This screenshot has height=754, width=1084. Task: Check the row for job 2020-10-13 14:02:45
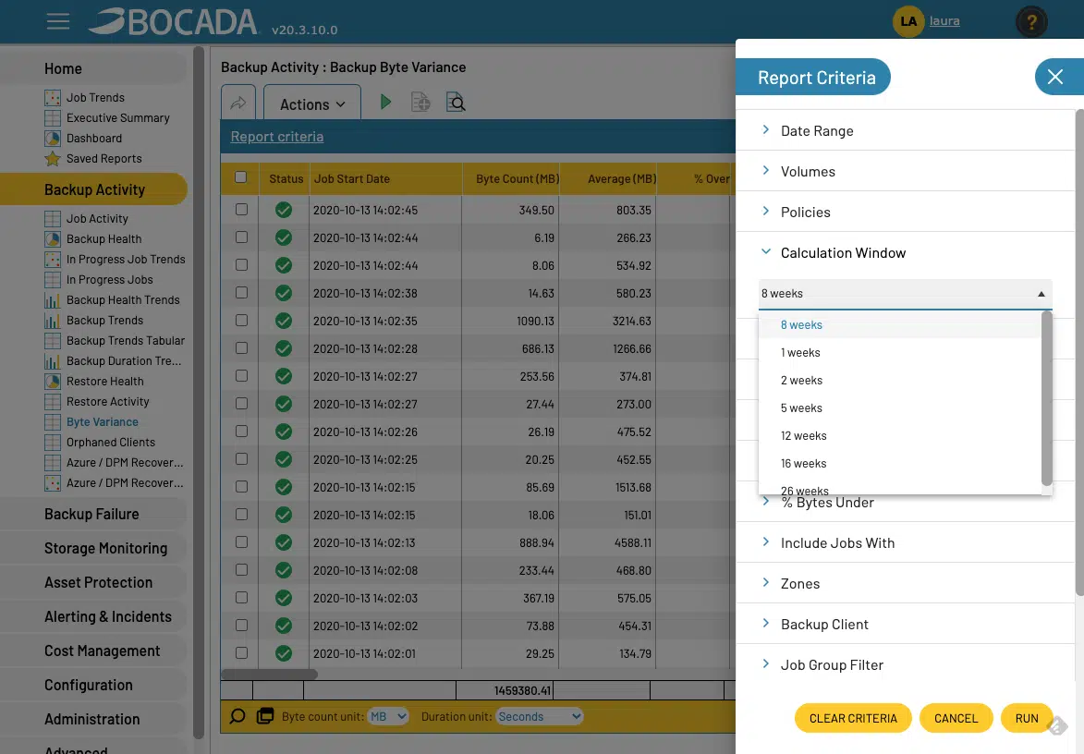point(241,209)
